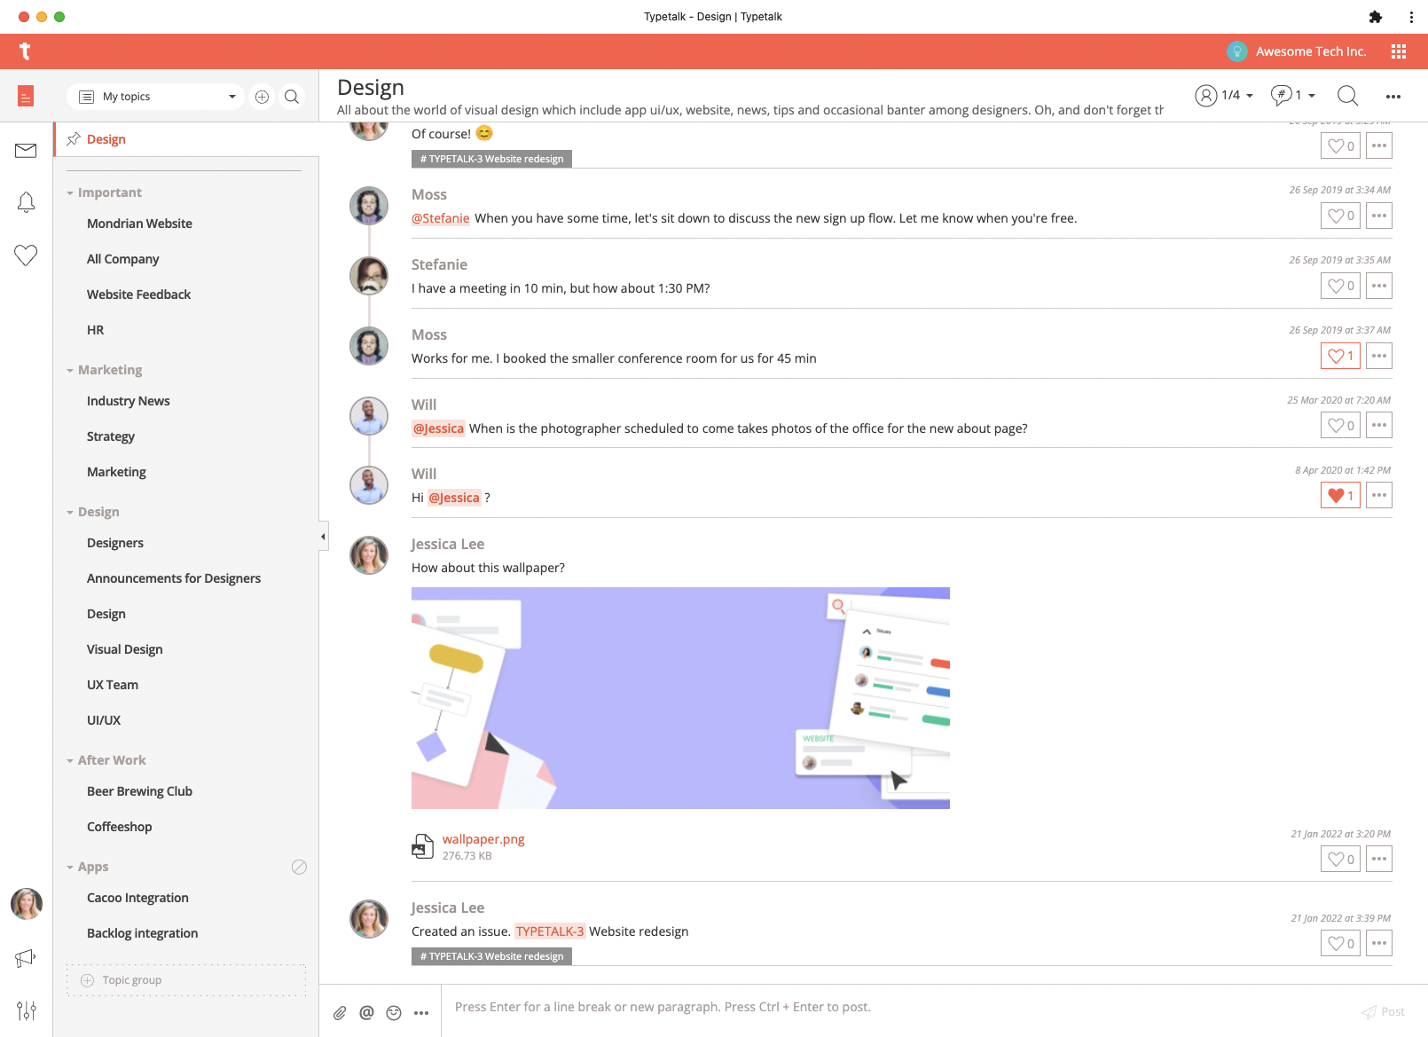
Task: Search messages in Design topic
Action: (x=1347, y=96)
